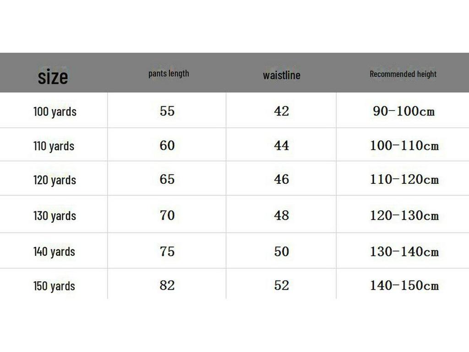
Task: Select the 90-100cm recommended height cell
Action: click(404, 111)
